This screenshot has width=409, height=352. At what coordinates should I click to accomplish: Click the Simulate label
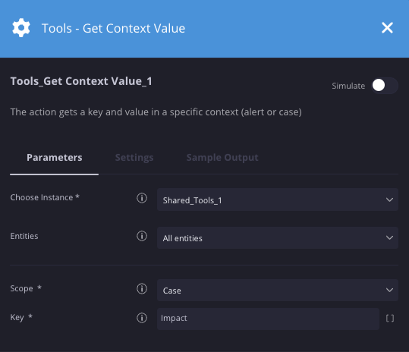click(x=348, y=86)
